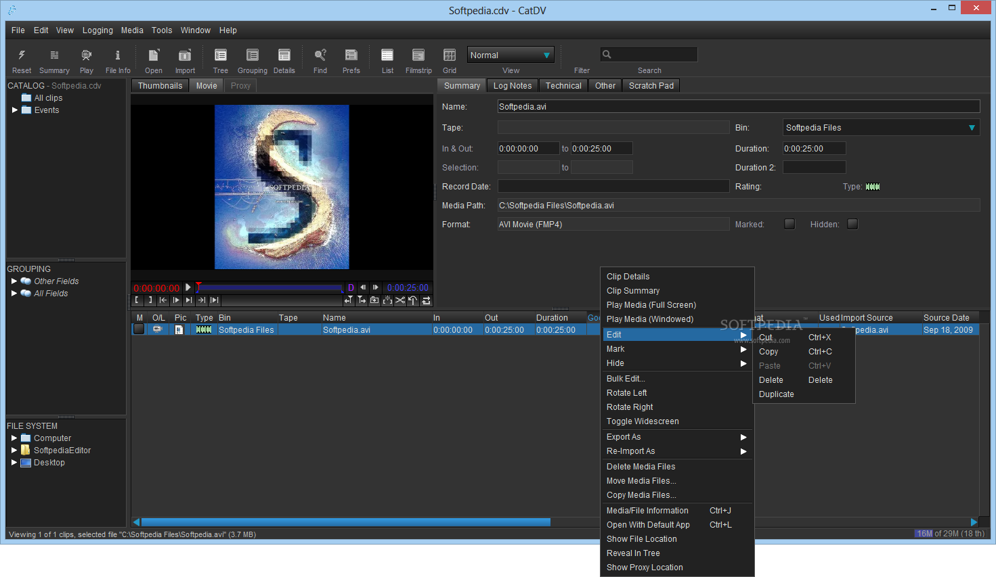Click the Play toolbar button
Viewport: 996px width, 577px height.
(86, 55)
